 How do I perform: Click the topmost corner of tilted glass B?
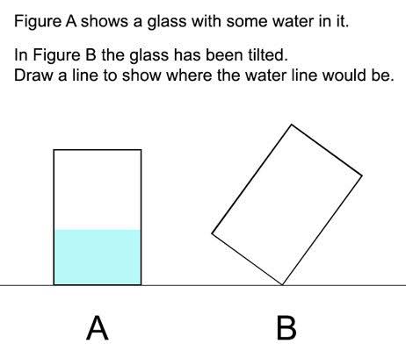(291, 125)
